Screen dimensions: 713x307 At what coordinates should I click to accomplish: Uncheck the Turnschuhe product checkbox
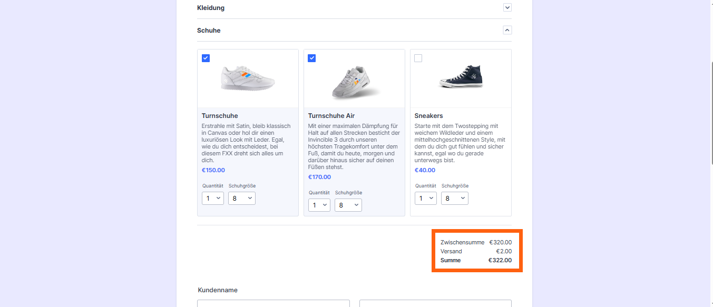coord(206,58)
